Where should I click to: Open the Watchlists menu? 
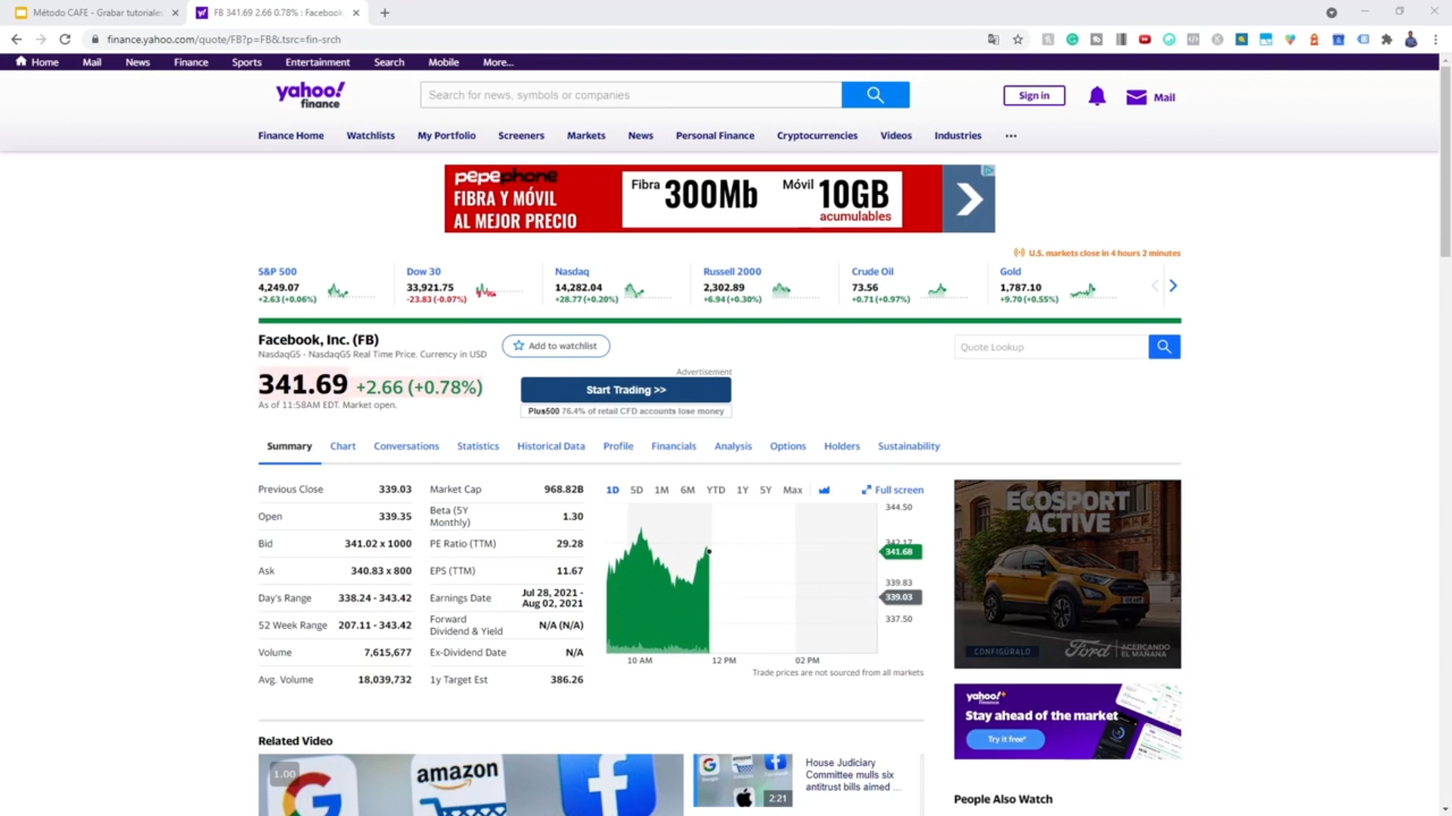click(x=371, y=136)
